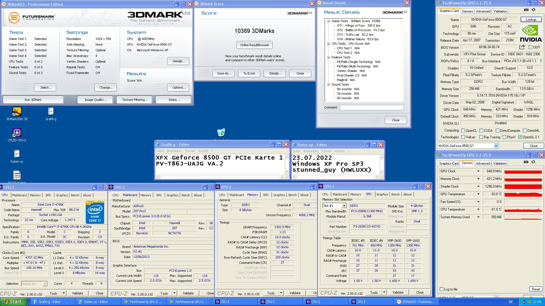Click GPU Temperature sensor graph
This screenshot has width=545, height=306.
point(523,194)
